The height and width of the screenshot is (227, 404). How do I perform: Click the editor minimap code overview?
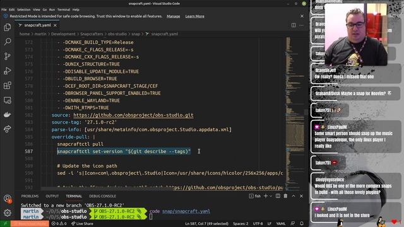[x=295, y=113]
